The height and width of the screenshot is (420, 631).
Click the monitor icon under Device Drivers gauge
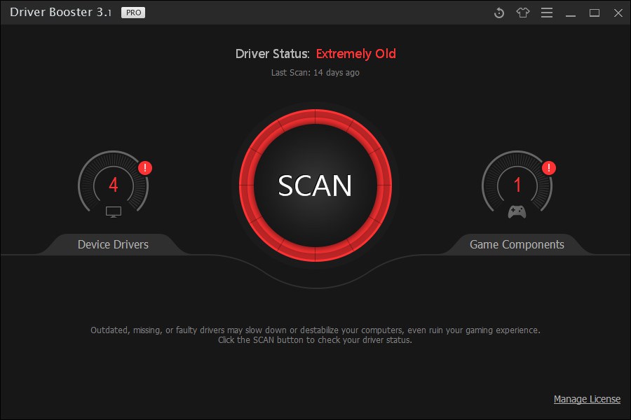point(114,211)
